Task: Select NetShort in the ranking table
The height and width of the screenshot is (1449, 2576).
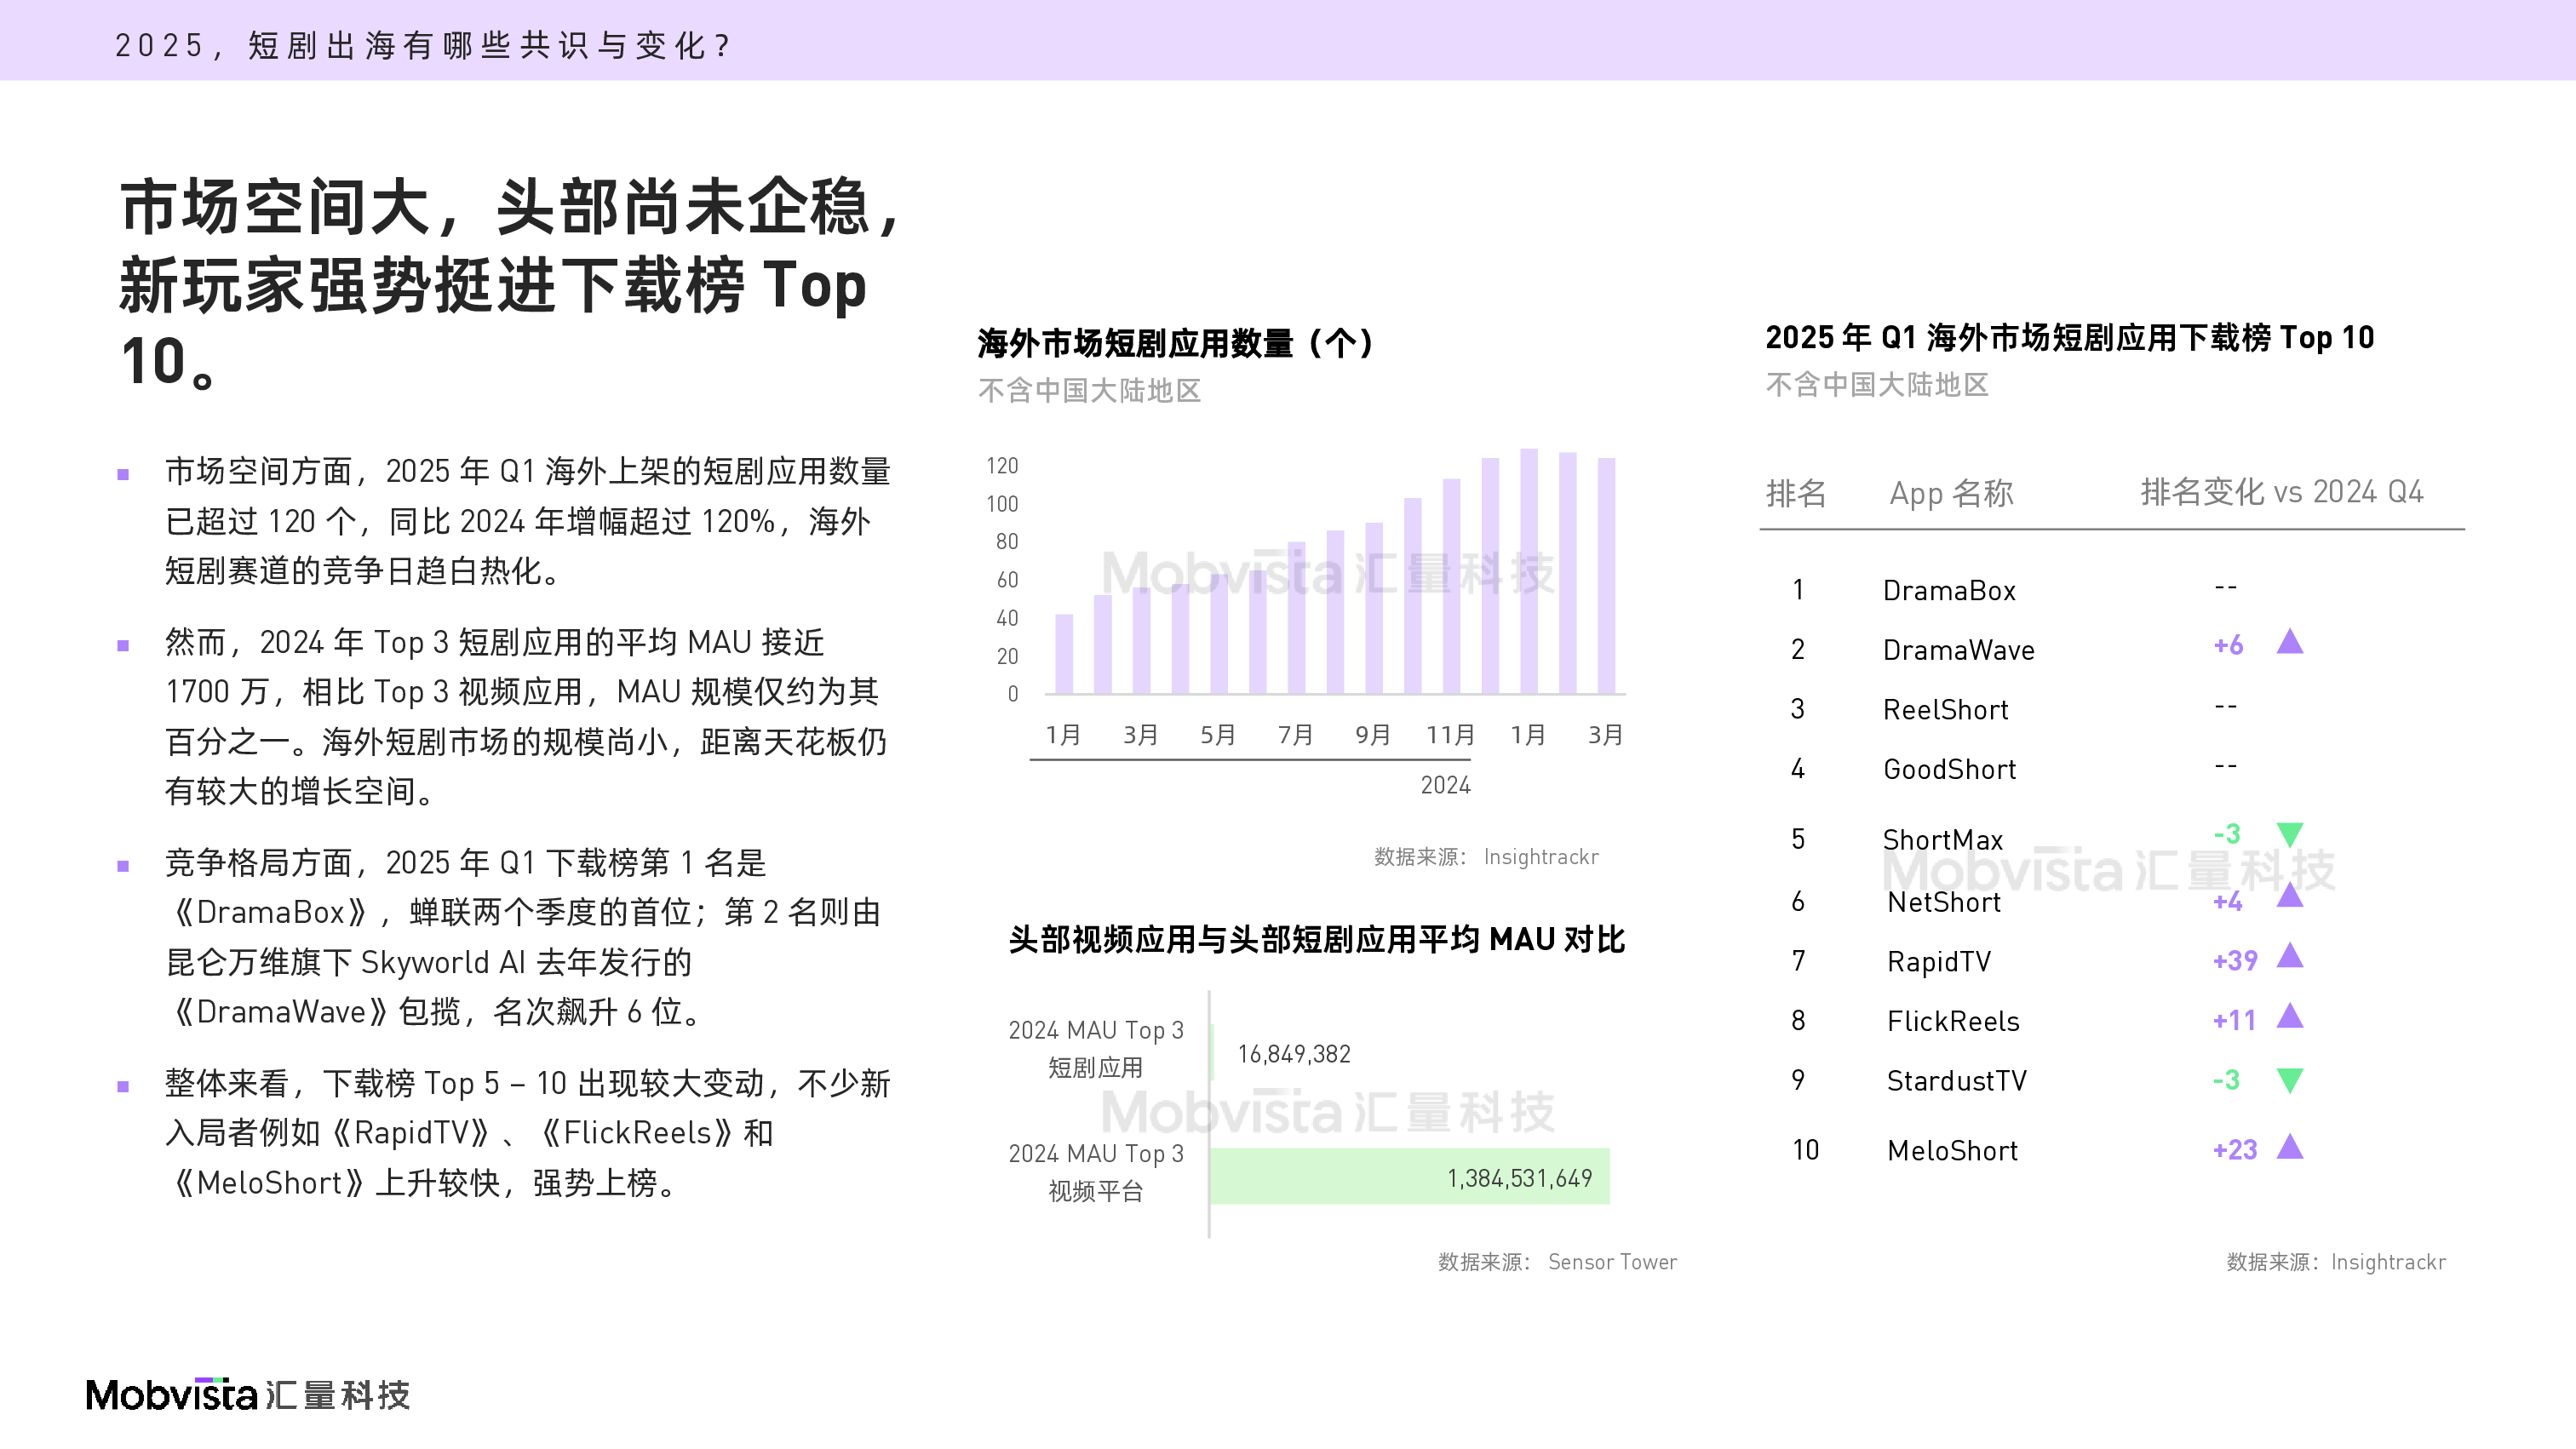Action: tap(1944, 902)
